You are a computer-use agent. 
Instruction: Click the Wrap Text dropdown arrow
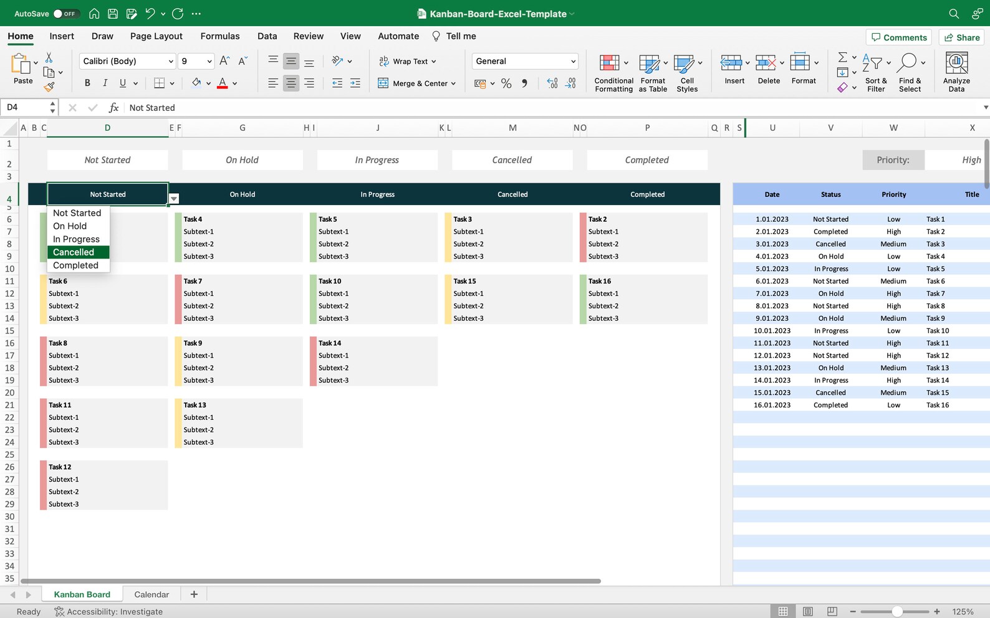coord(434,62)
